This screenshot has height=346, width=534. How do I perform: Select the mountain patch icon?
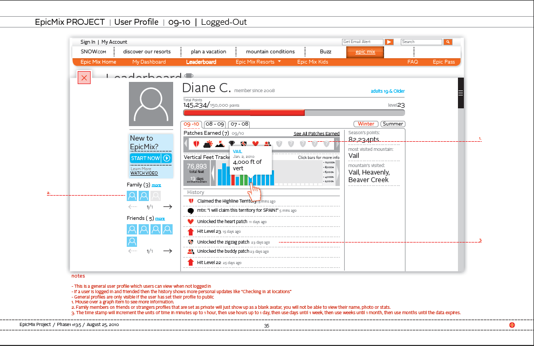[220, 144]
